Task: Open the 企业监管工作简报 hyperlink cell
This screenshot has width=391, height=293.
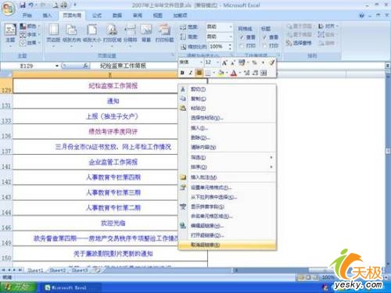Action: (113, 163)
